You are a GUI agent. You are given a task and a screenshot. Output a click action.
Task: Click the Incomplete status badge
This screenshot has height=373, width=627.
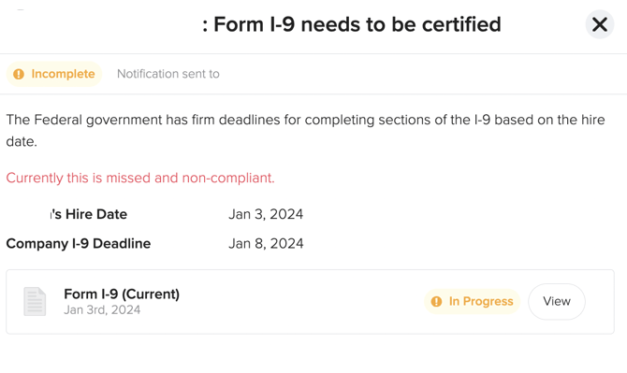pyautogui.click(x=54, y=74)
